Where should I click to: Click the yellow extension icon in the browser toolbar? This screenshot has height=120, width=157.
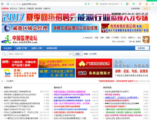(x=146, y=4)
